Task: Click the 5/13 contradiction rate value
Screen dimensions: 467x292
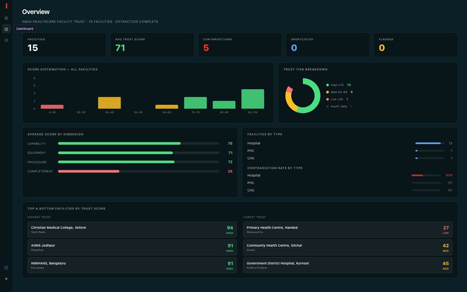Action: [449, 176]
